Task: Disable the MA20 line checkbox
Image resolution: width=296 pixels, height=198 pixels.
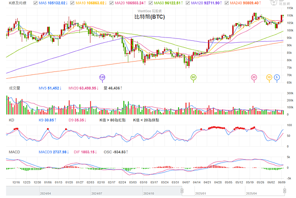Action: (x=111, y=3)
